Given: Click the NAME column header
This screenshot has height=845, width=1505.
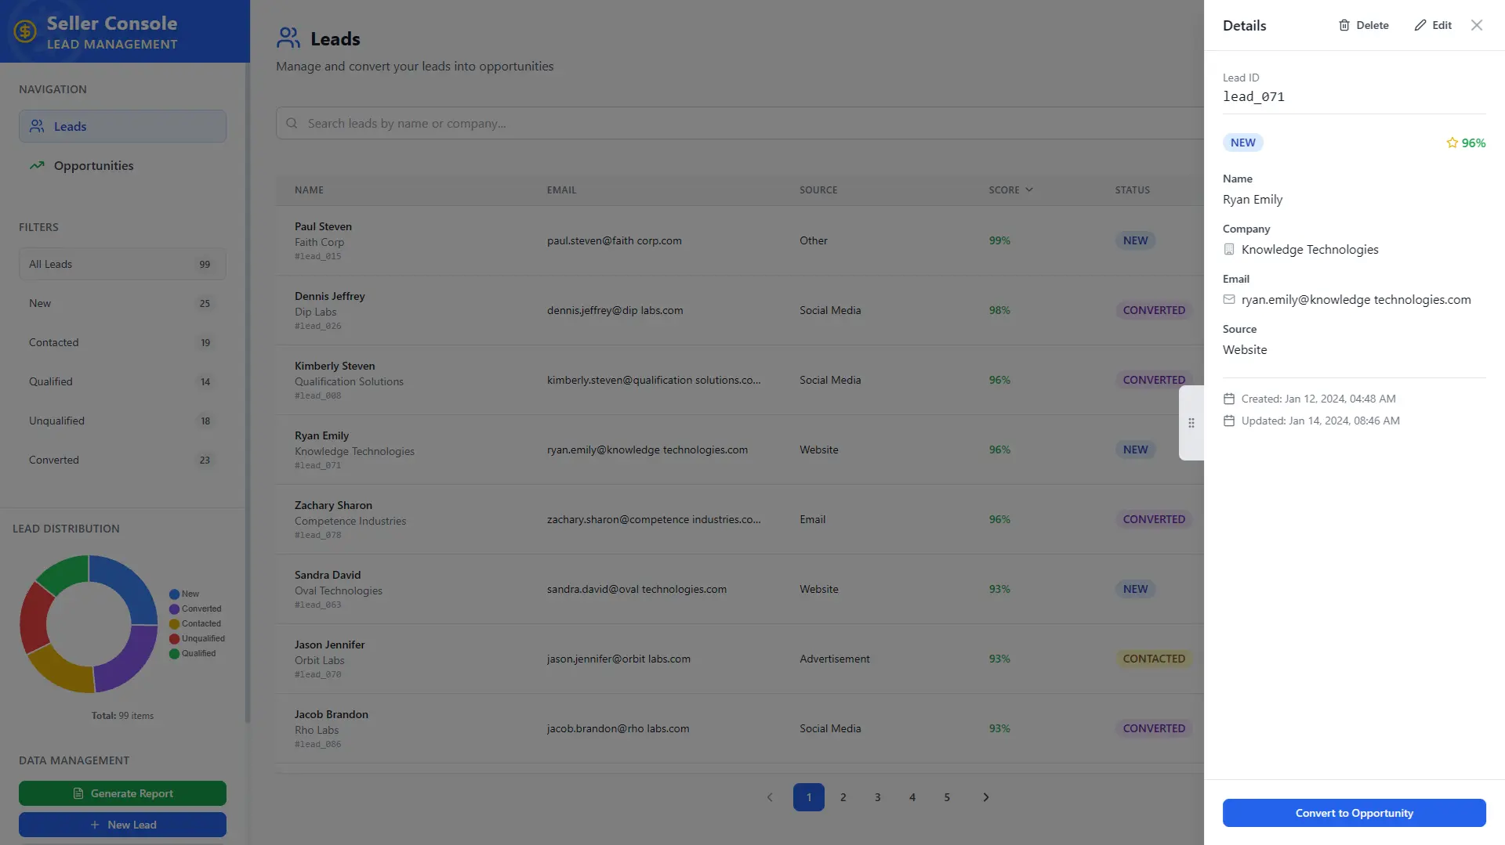Looking at the screenshot, I should [x=309, y=190].
